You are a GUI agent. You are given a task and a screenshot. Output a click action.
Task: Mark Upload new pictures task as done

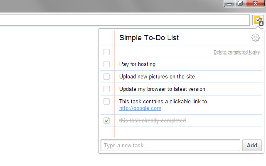point(106,76)
